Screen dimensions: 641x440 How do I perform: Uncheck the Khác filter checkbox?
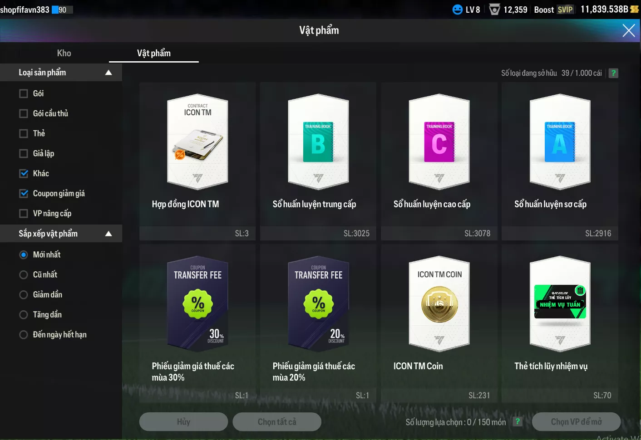point(24,173)
